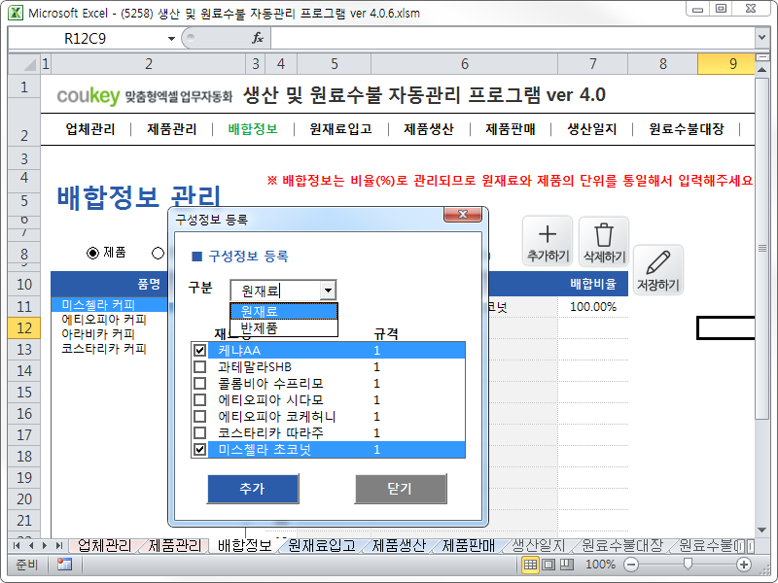Click vertical scrollbar up arrow
Viewport: 778px width, 583px height.
click(x=761, y=70)
